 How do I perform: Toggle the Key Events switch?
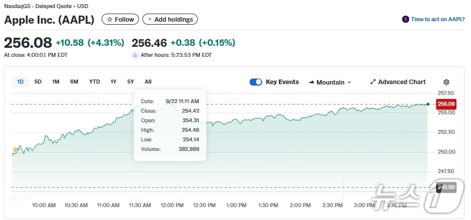tap(256, 82)
